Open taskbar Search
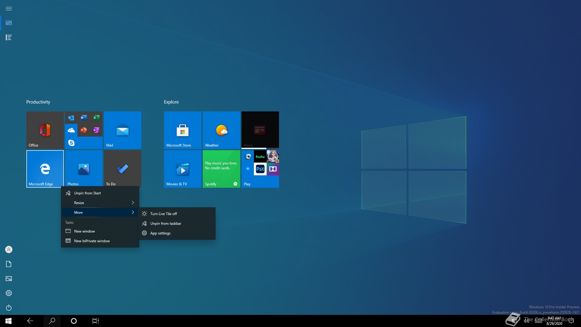The height and width of the screenshot is (327, 581). click(52, 321)
